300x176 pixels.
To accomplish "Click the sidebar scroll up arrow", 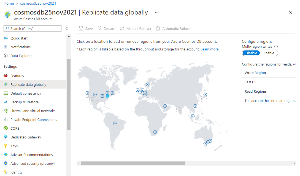I will point(69,36).
